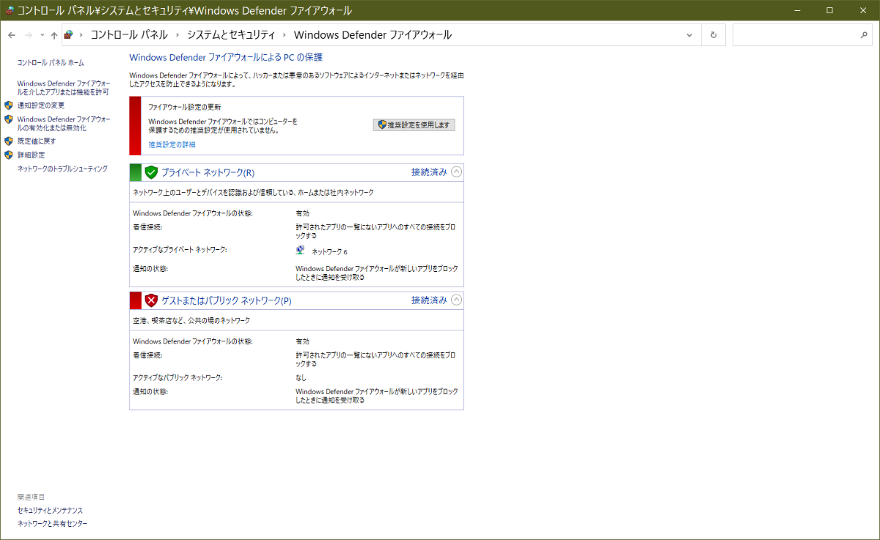Image resolution: width=880 pixels, height=540 pixels.
Task: Click 接続済み label for private network
Action: pyautogui.click(x=429, y=172)
